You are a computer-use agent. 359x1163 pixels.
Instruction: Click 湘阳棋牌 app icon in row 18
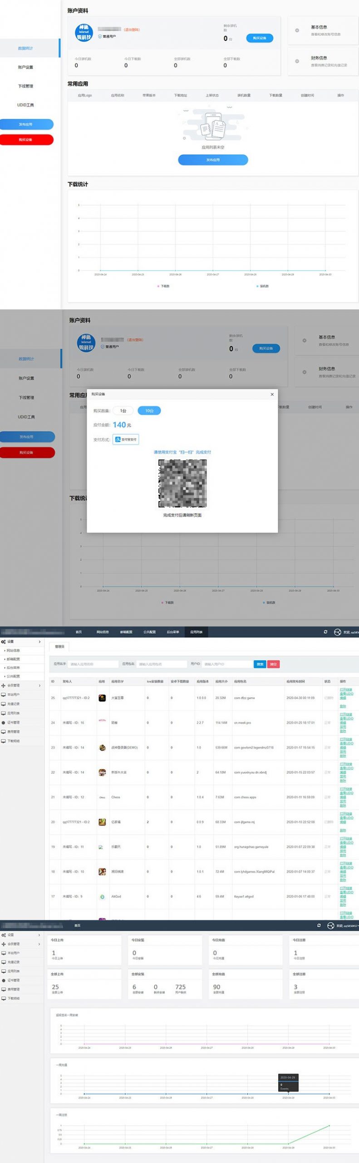(x=102, y=872)
